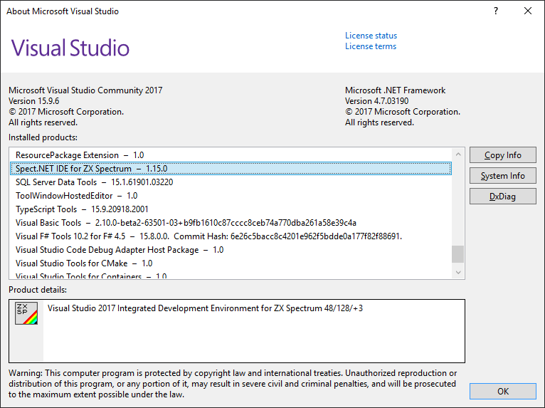Select ResourcePackage Extension – 1.0 row
545x408 pixels.
click(231, 155)
